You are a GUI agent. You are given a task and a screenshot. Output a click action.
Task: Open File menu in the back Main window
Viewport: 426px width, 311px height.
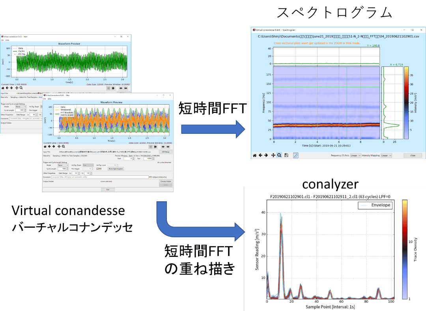click(x=2, y=40)
